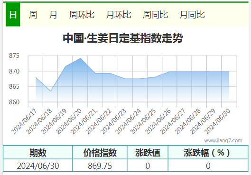Open the 周同比 tab

pos(155,15)
